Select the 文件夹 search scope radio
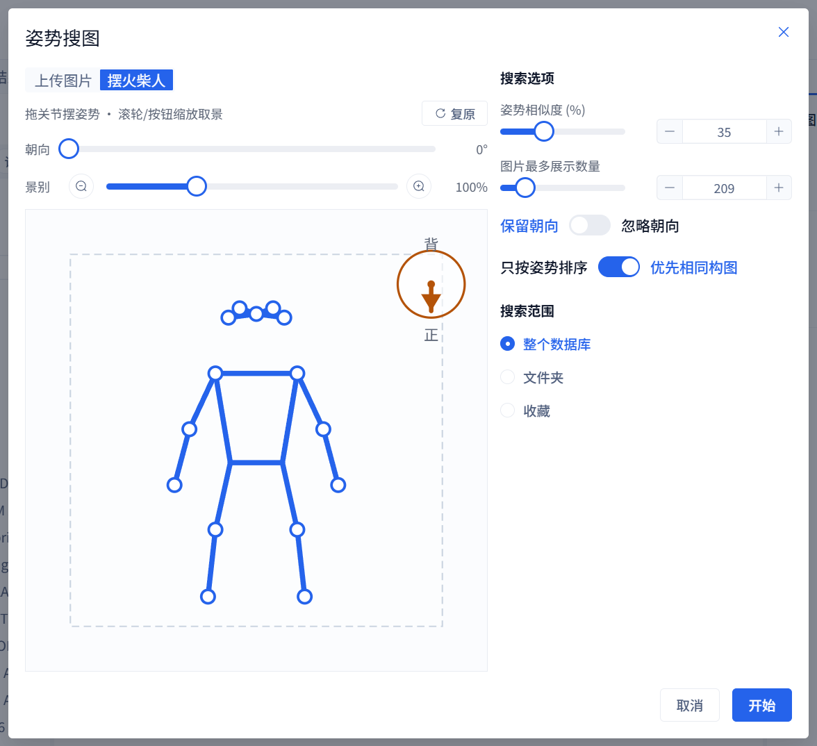This screenshot has width=817, height=746. coord(507,377)
